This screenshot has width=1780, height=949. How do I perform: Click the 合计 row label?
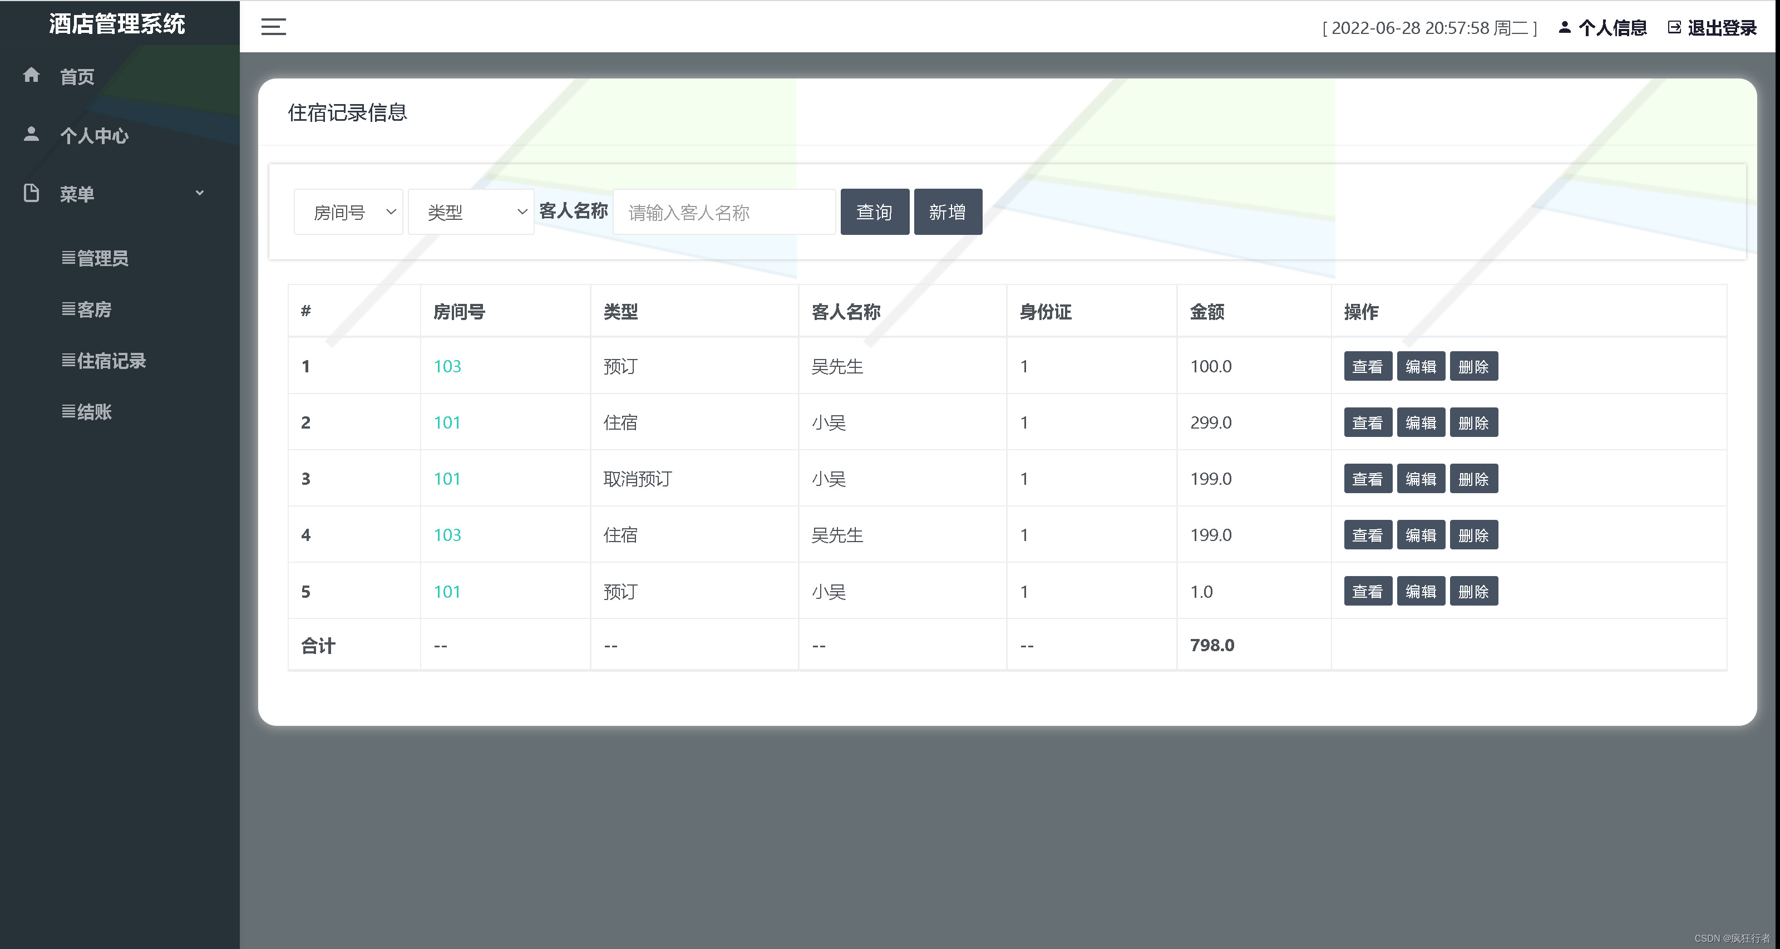click(x=318, y=646)
